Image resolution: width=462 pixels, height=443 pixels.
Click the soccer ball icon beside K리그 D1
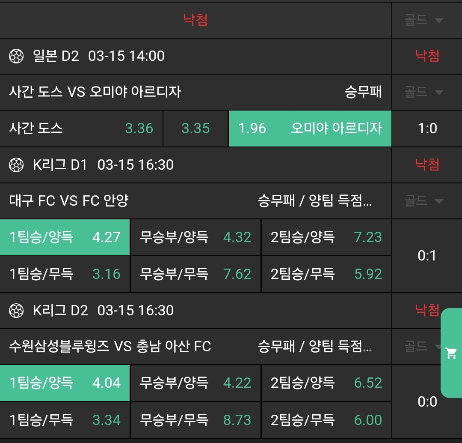point(16,165)
